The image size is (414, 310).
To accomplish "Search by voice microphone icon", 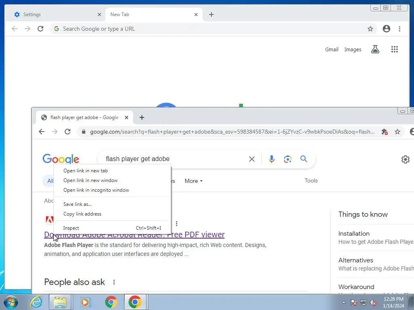I will (271, 159).
